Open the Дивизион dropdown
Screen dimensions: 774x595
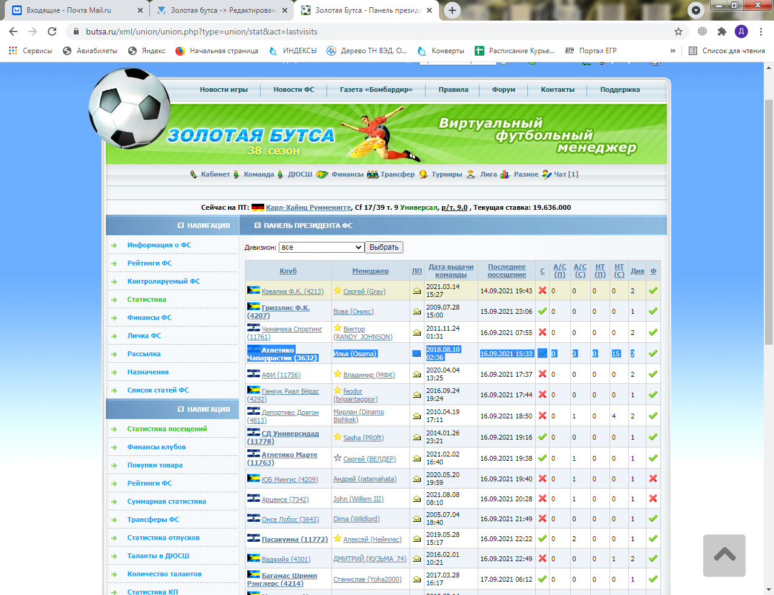click(321, 247)
